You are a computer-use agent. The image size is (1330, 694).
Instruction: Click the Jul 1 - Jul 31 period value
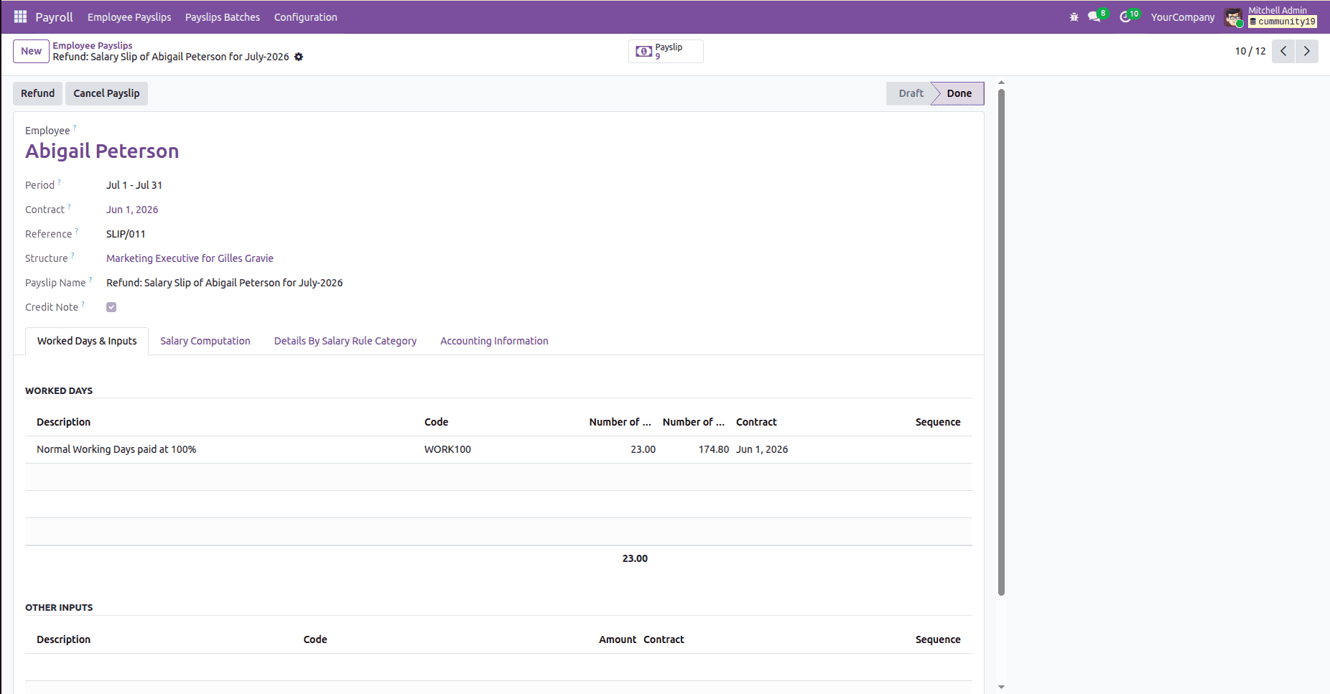point(134,185)
